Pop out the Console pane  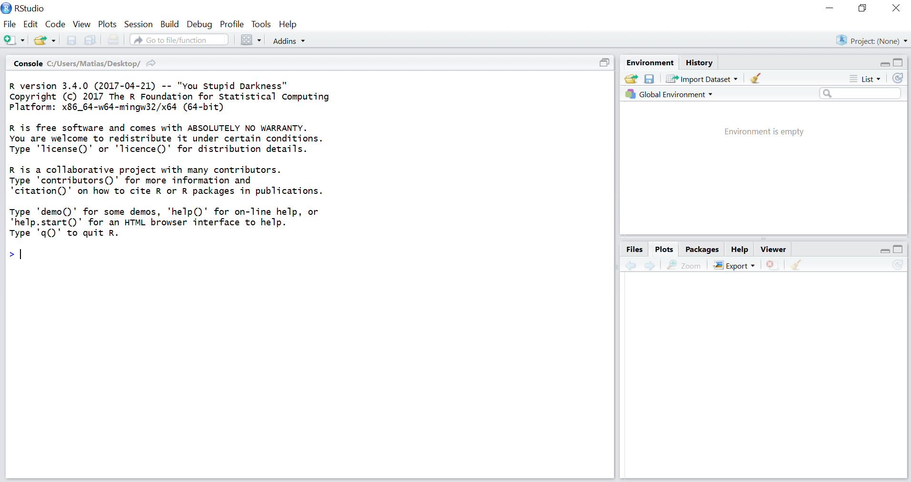pyautogui.click(x=604, y=62)
